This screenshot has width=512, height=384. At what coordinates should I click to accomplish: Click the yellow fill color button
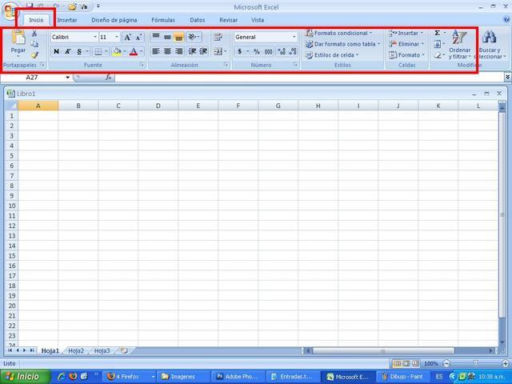(x=117, y=51)
